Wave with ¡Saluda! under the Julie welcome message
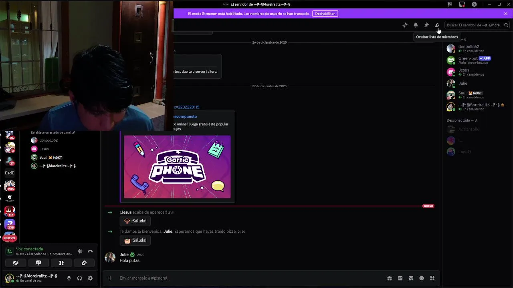This screenshot has width=513, height=288. click(135, 240)
